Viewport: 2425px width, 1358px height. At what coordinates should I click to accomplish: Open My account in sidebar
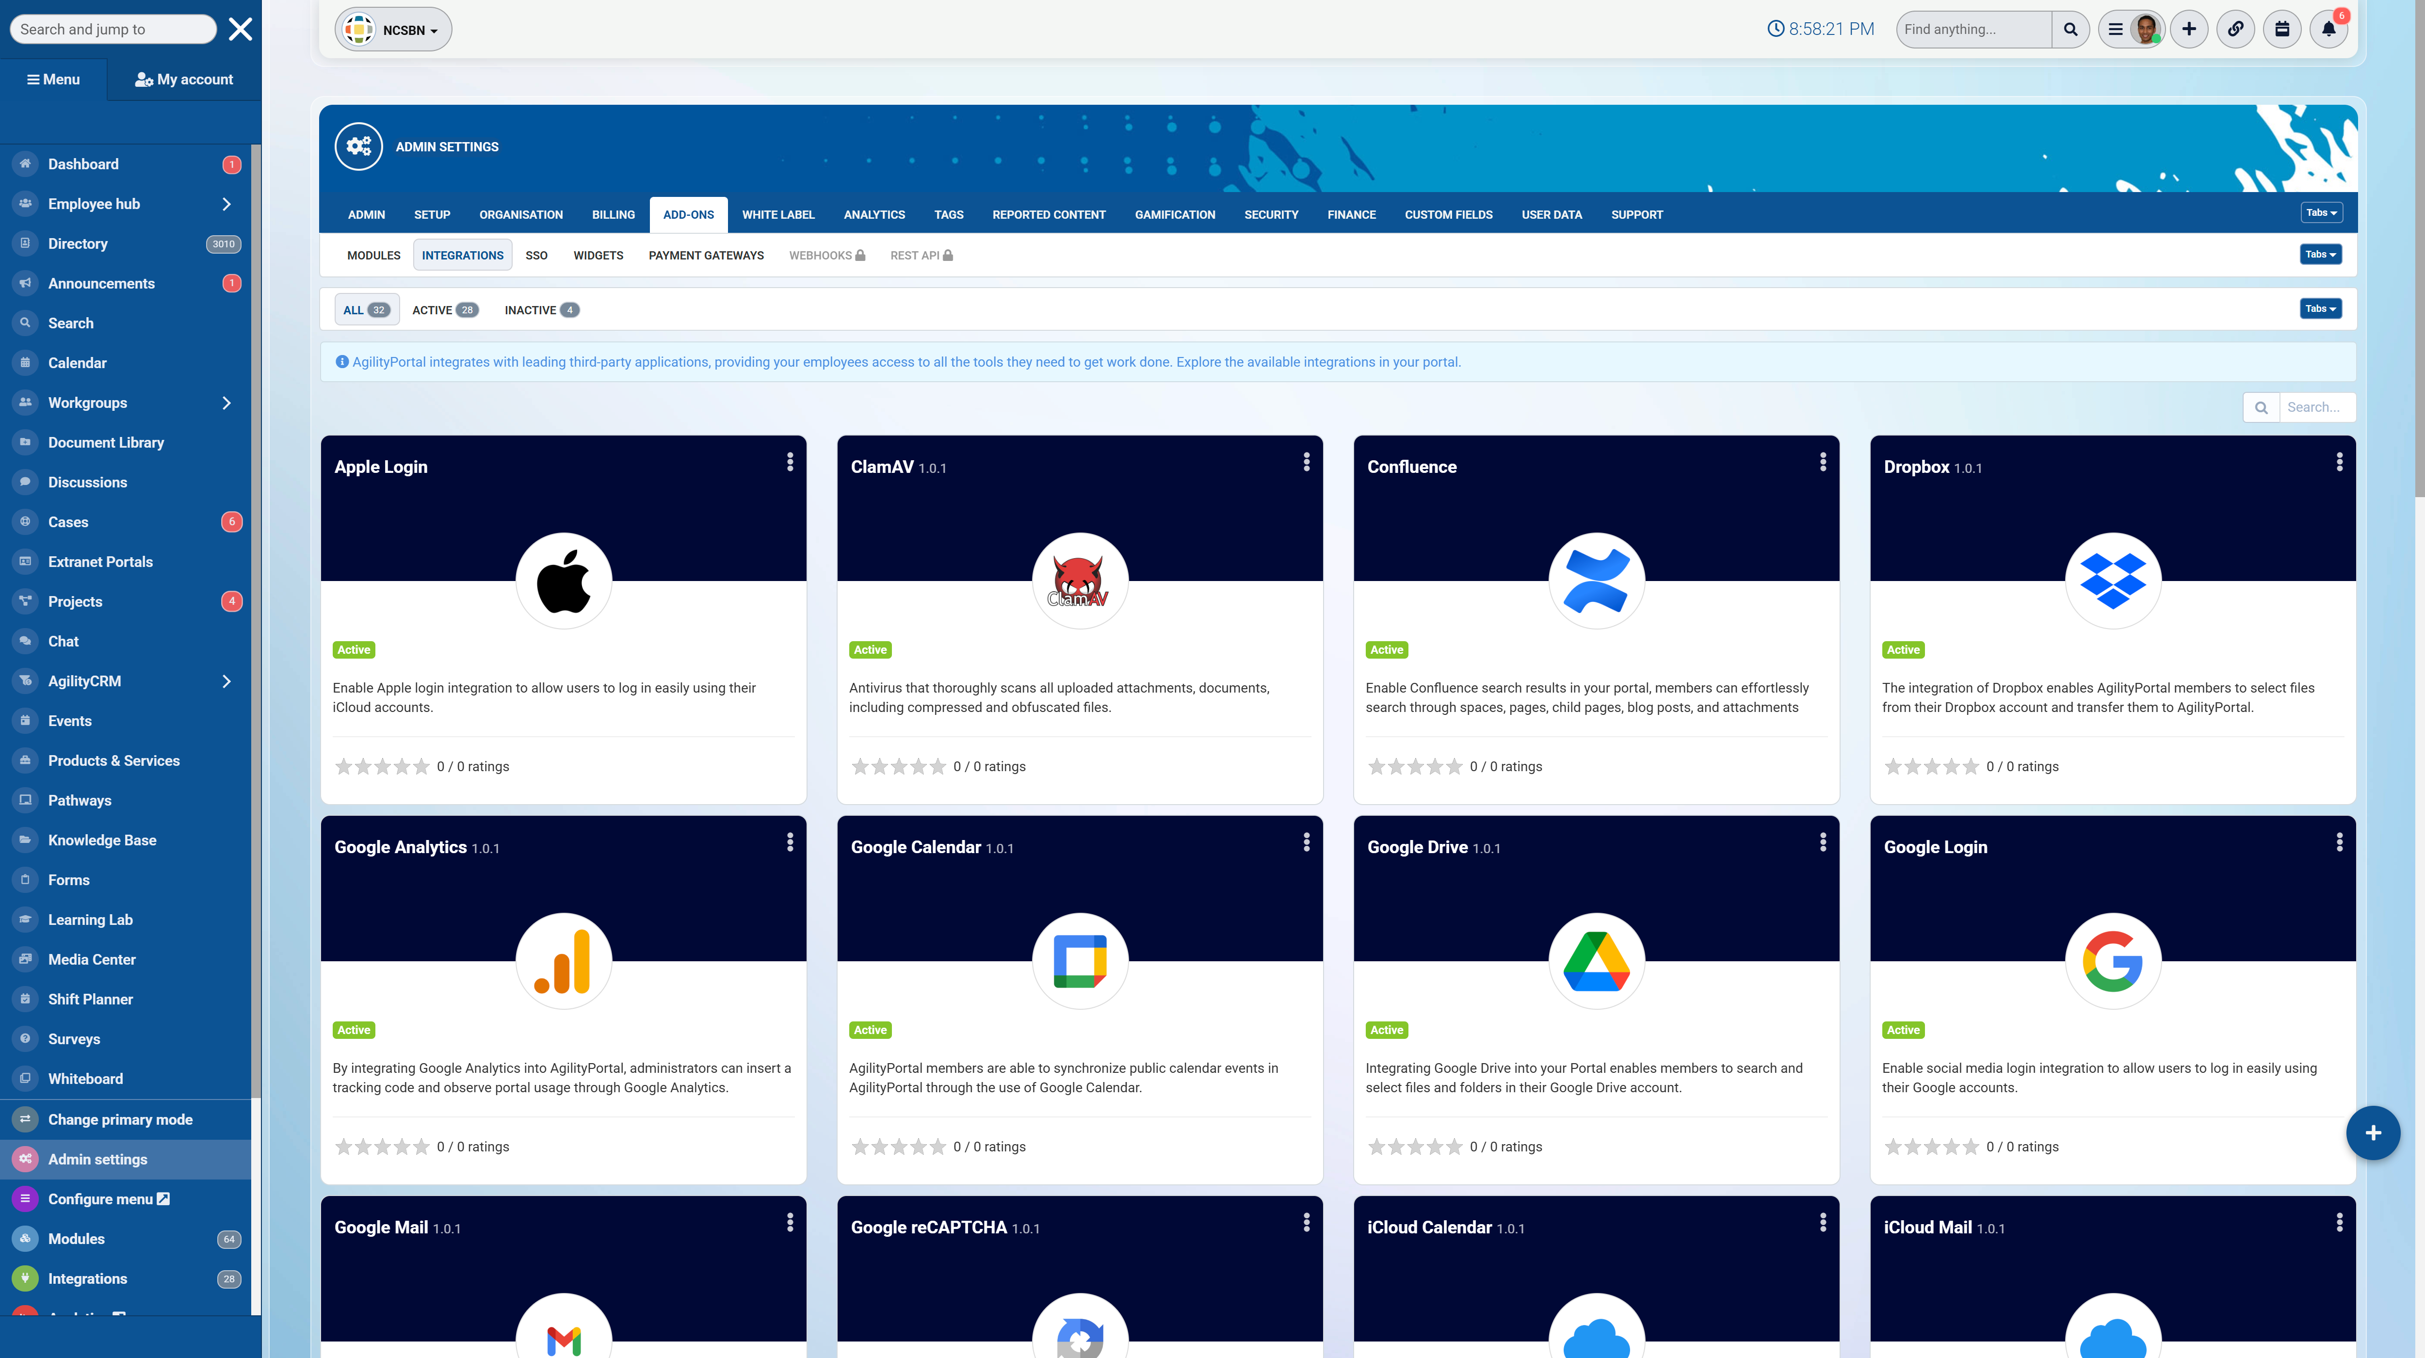(183, 79)
